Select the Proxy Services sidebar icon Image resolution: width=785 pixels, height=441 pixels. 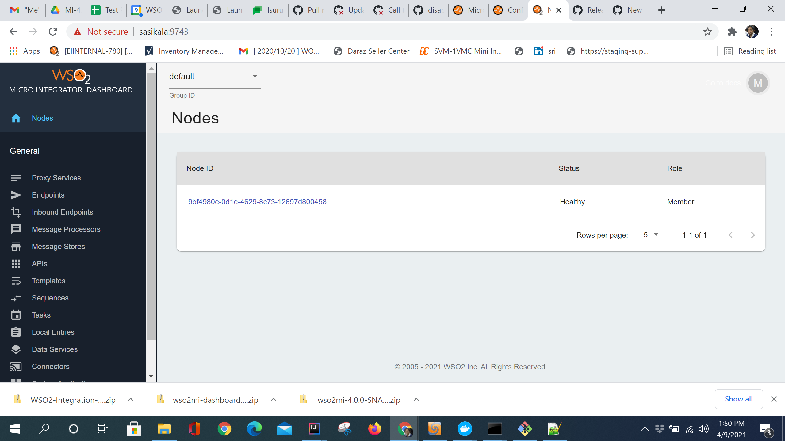click(x=16, y=178)
